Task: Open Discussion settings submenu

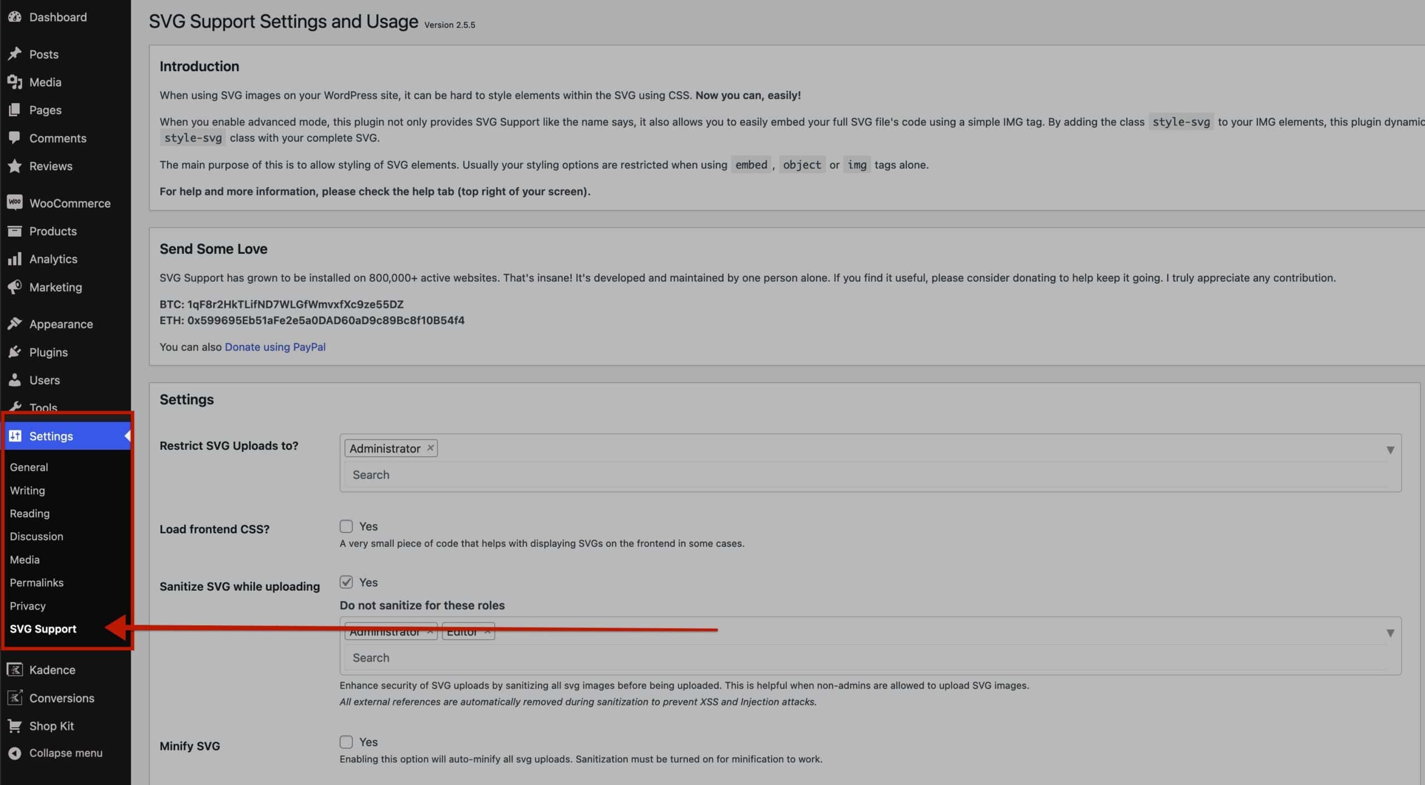Action: tap(36, 537)
